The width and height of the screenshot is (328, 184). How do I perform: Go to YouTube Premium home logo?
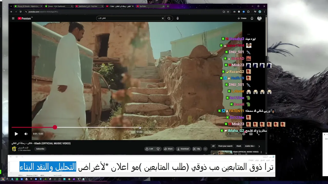pyautogui.click(x=24, y=18)
